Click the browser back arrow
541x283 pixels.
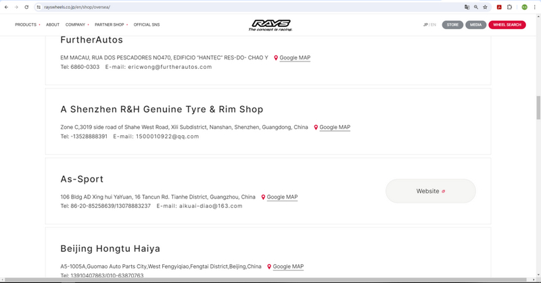[7, 7]
